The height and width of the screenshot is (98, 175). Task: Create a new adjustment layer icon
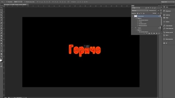[x=152, y=33]
